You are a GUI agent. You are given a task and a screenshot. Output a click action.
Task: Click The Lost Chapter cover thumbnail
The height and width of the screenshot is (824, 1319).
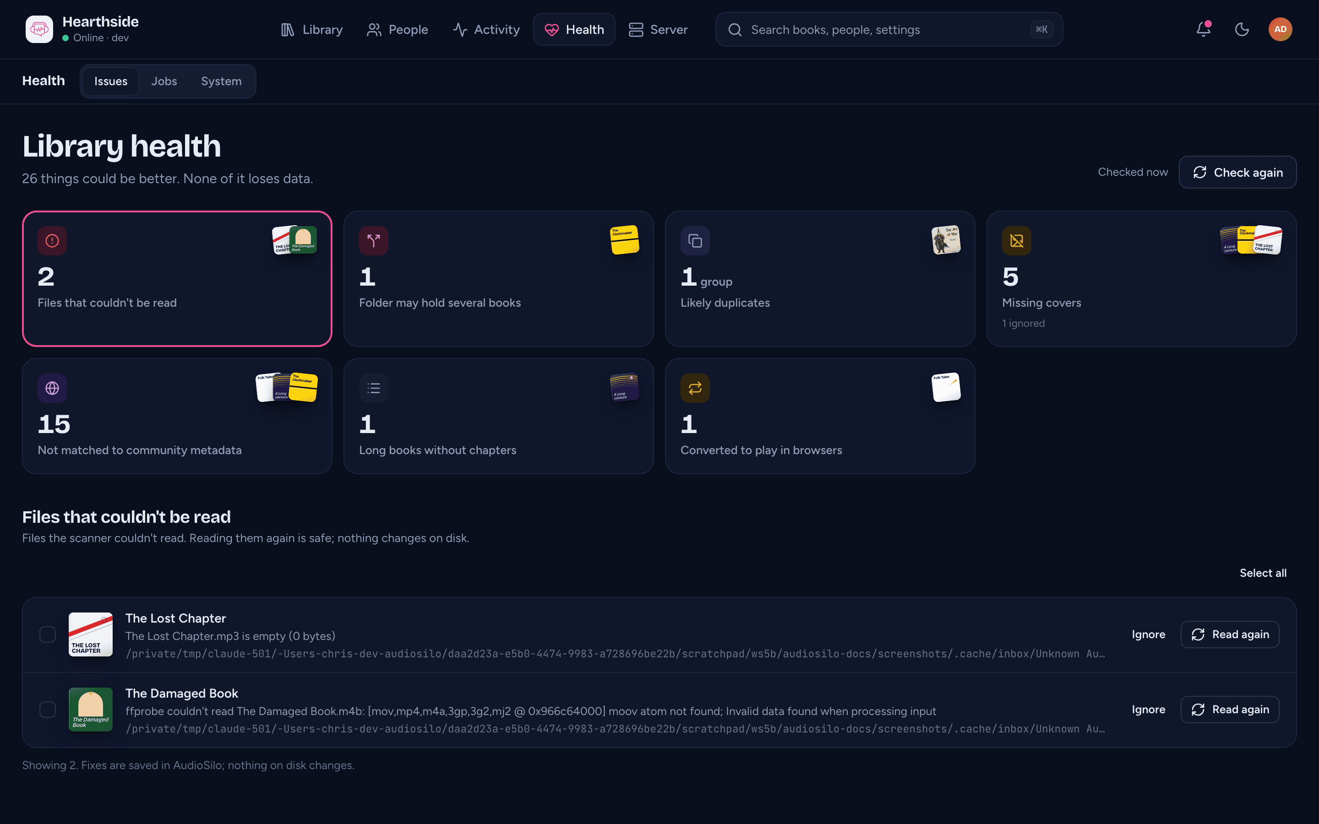tap(91, 634)
